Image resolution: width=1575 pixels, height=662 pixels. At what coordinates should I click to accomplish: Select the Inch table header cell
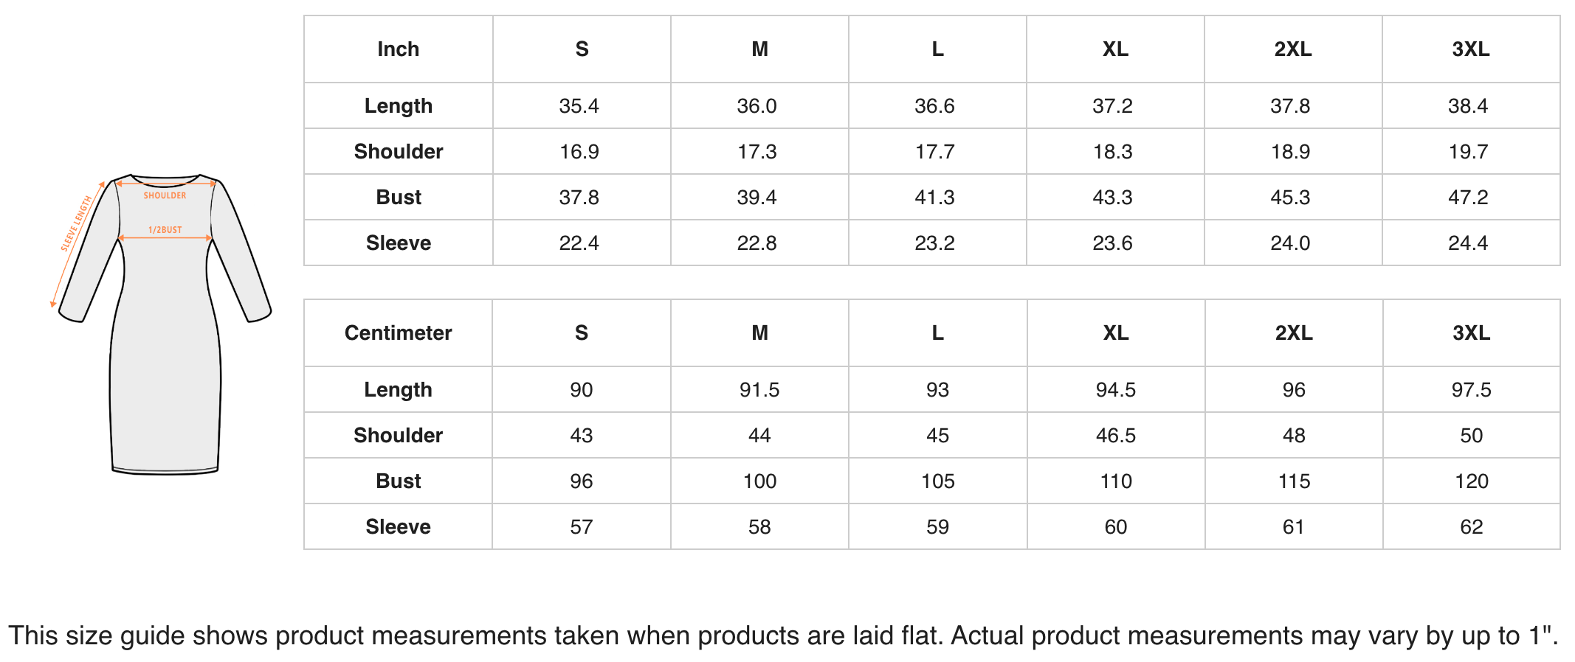[x=399, y=49]
